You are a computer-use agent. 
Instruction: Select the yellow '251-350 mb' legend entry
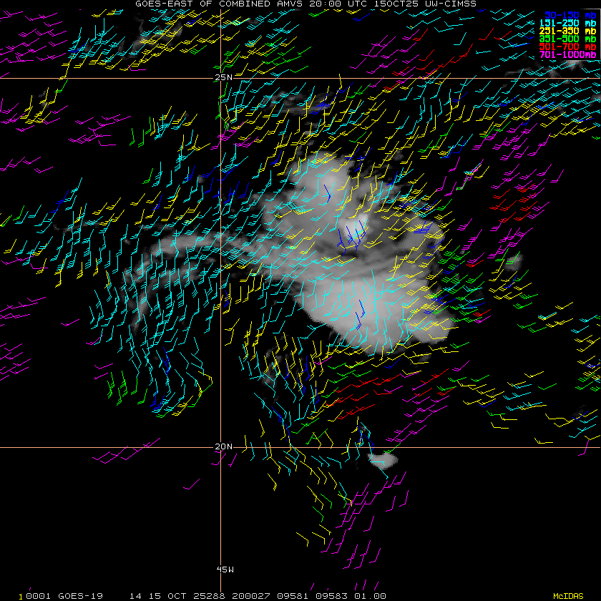click(567, 31)
